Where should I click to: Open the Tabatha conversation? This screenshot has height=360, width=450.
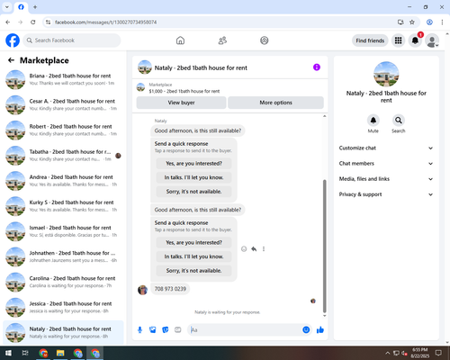click(x=63, y=156)
